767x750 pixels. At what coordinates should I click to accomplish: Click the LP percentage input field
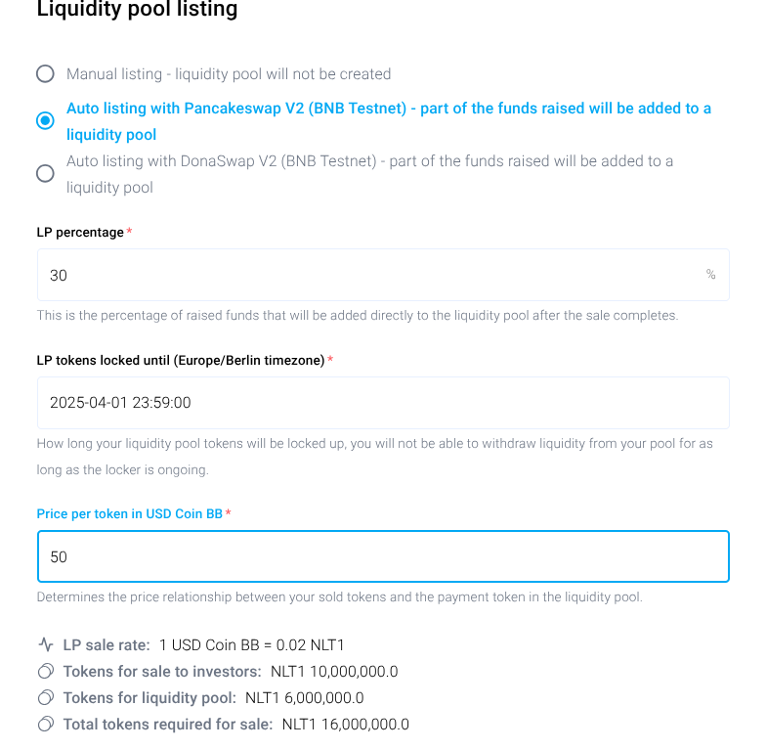click(371, 275)
